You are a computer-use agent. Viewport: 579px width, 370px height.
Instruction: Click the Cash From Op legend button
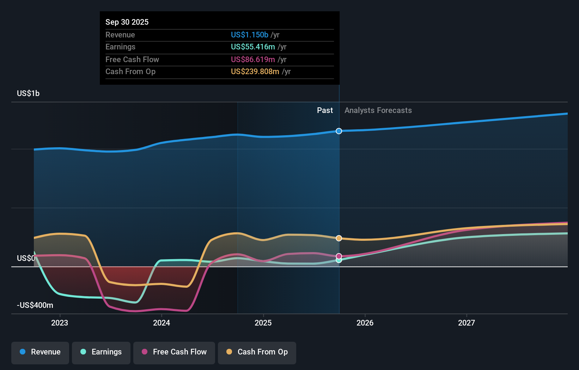pyautogui.click(x=257, y=352)
